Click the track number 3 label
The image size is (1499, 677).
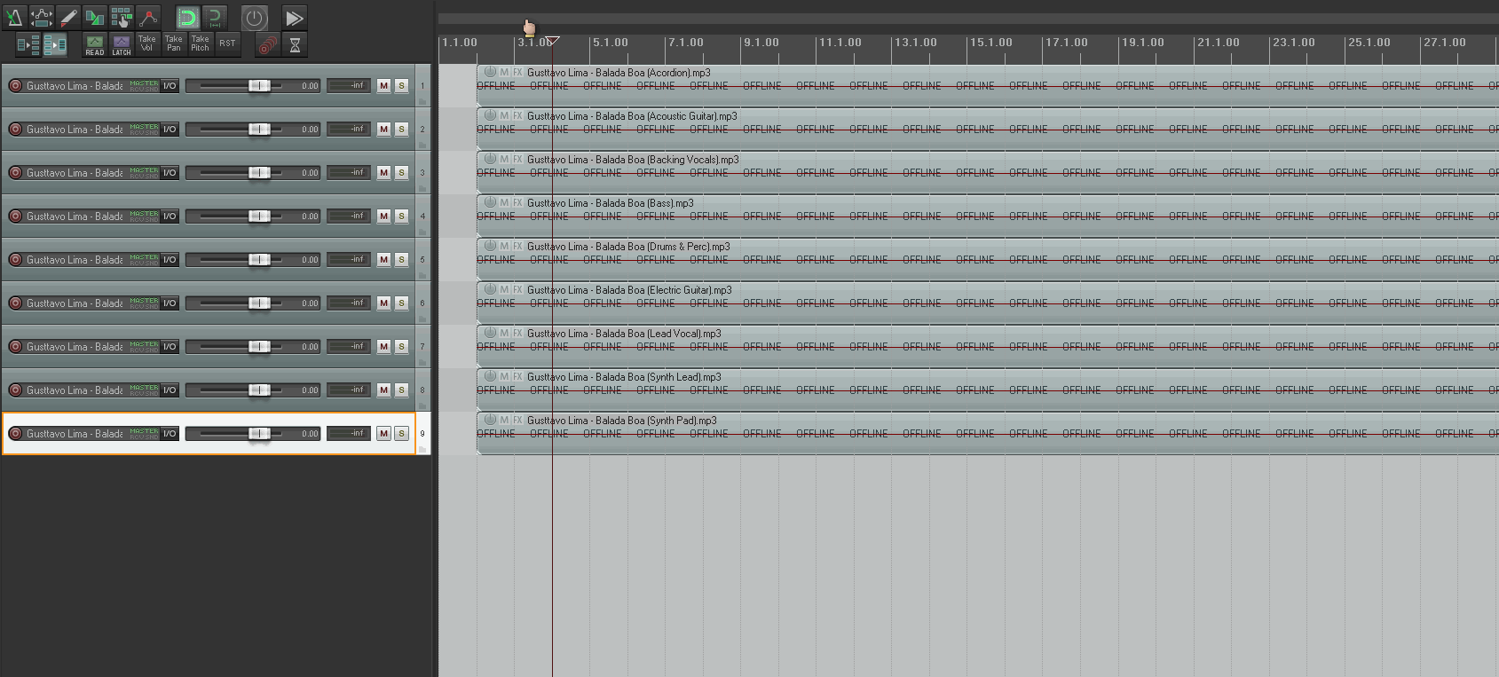(422, 172)
